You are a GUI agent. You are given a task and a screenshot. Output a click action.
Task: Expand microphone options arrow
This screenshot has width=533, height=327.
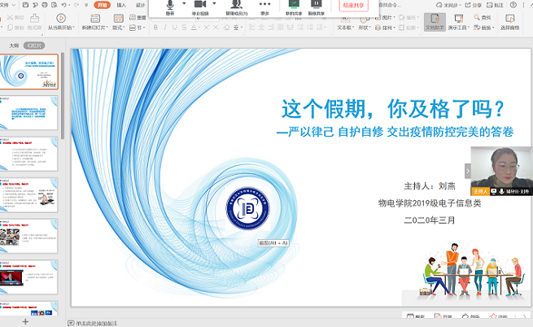pos(184,3)
